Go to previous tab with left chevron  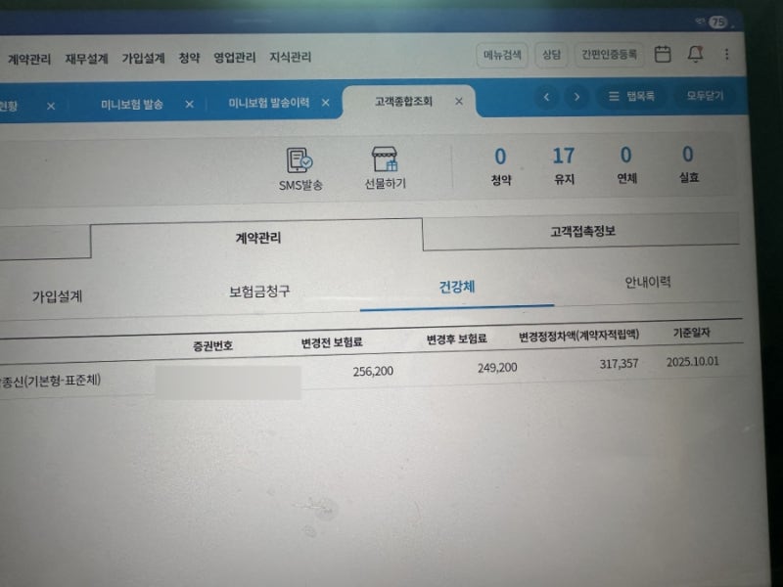(x=546, y=97)
